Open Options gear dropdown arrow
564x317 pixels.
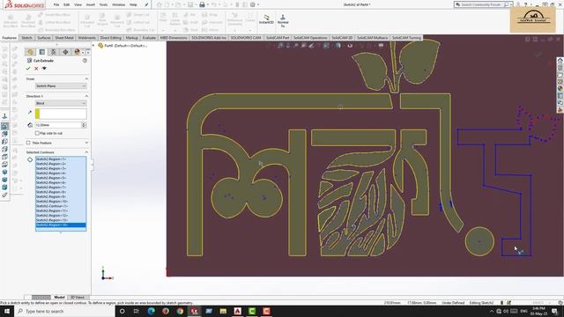[258, 4]
